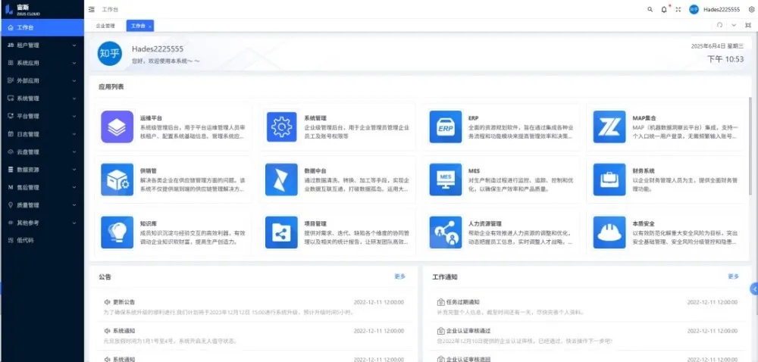Launch the 项目管理 app icon
The width and height of the screenshot is (758, 362).
click(x=281, y=232)
